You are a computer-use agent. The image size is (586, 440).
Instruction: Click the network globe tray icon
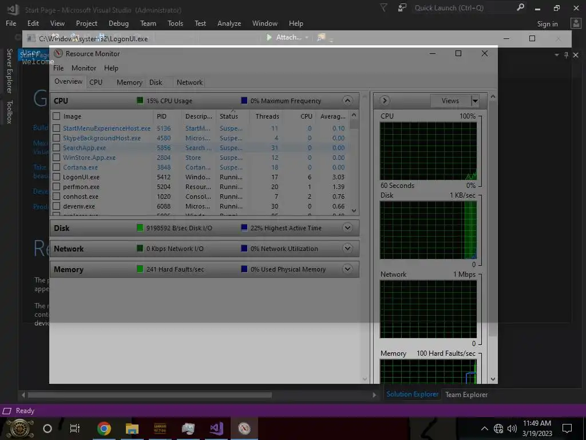498,429
